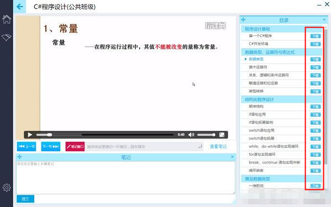The width and height of the screenshot is (331, 207).
Task: Open lesson if语句拓展案例
Action: [x=261, y=123]
